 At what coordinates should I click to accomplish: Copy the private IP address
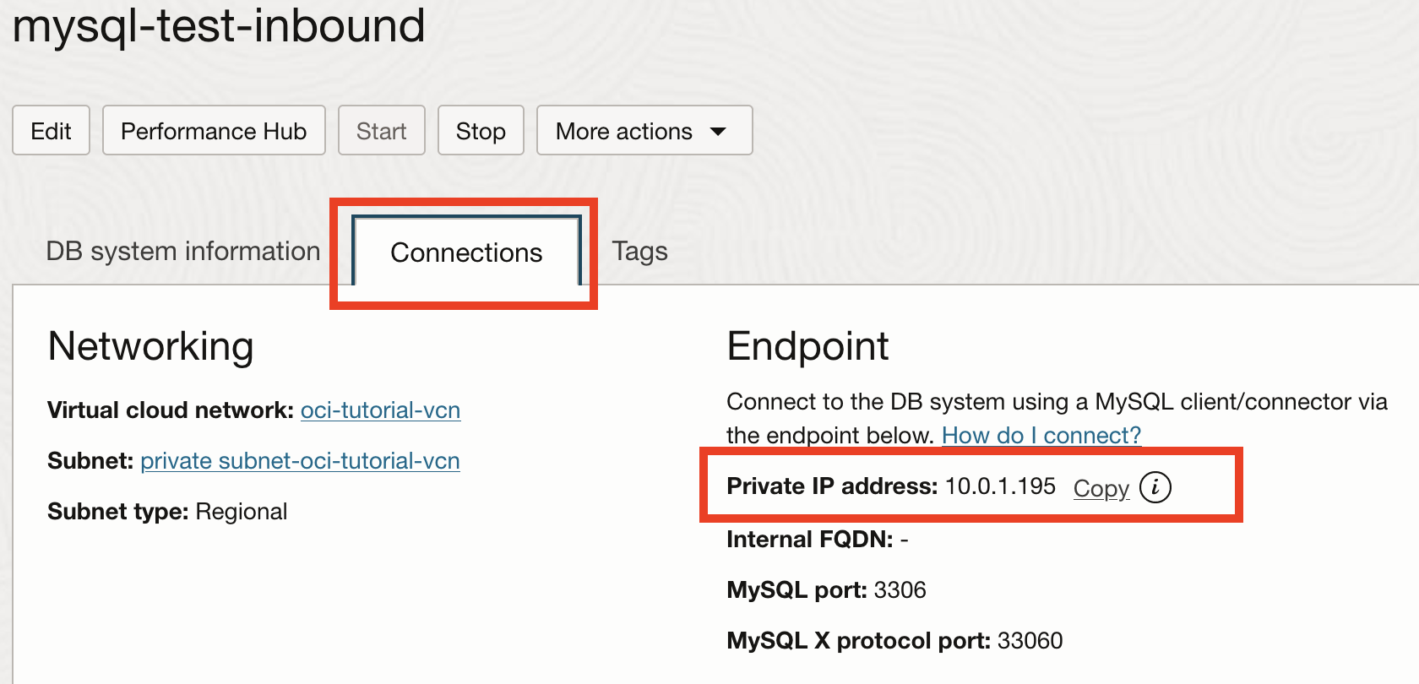coord(1101,488)
